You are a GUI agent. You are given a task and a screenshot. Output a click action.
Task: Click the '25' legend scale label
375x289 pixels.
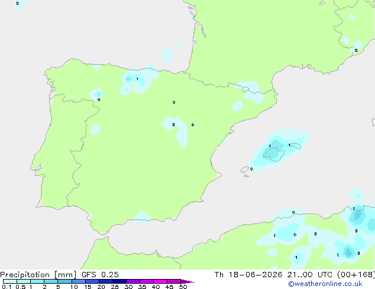tap(115, 287)
